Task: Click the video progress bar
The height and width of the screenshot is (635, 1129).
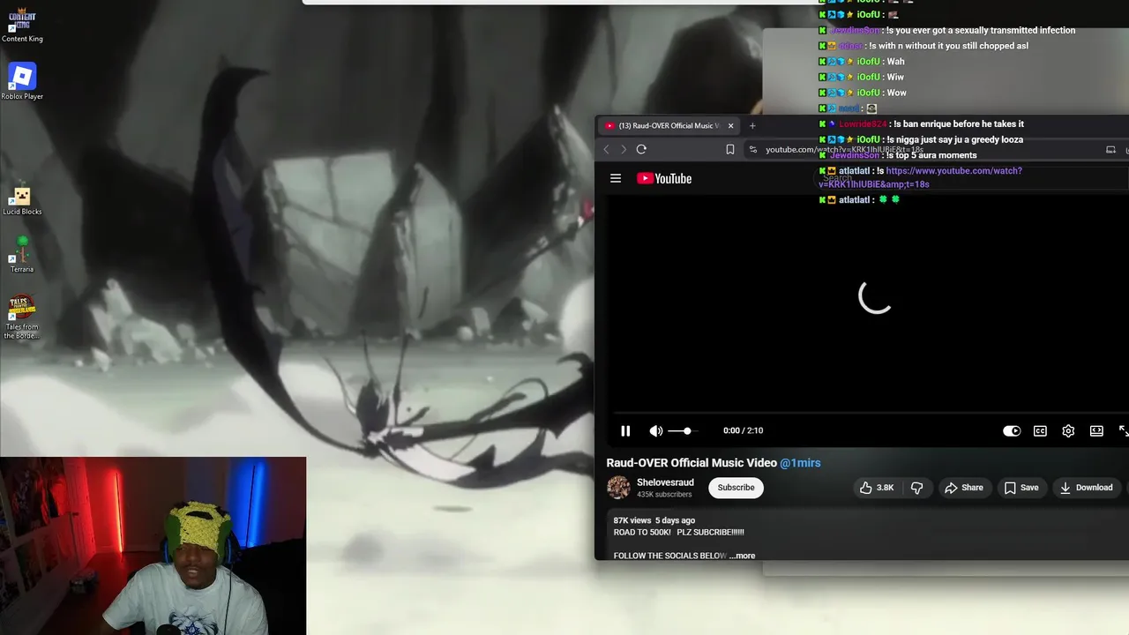Action: pos(867,413)
